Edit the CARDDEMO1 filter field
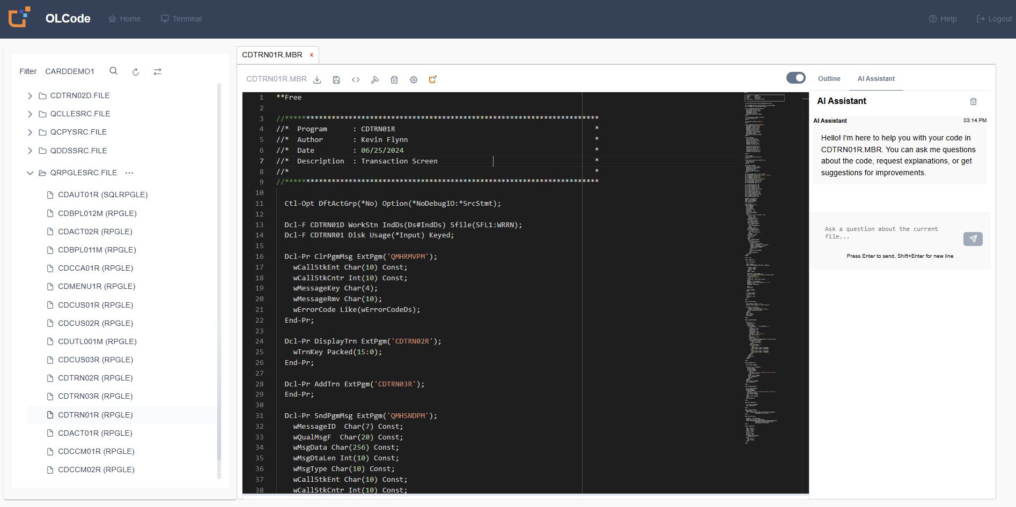Viewport: 1016px width, 507px height. click(70, 71)
